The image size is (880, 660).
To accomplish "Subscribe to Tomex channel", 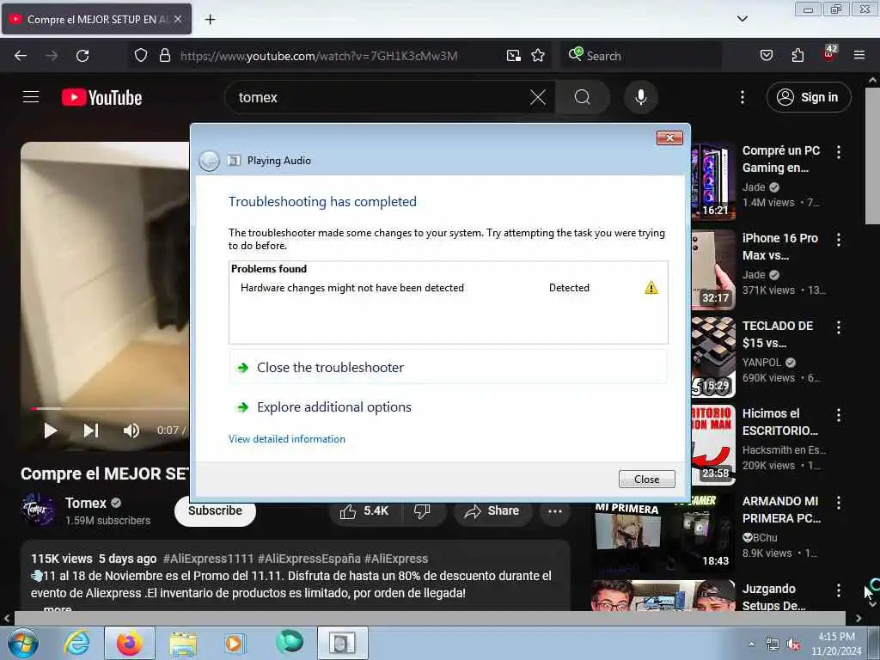I will click(x=215, y=510).
